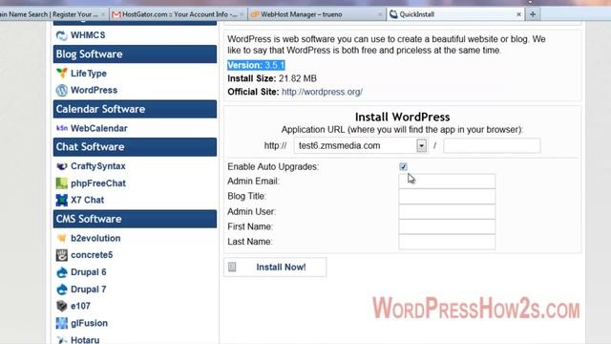611x344 pixels.
Task: Click the Install WordPress heading
Action: point(402,117)
